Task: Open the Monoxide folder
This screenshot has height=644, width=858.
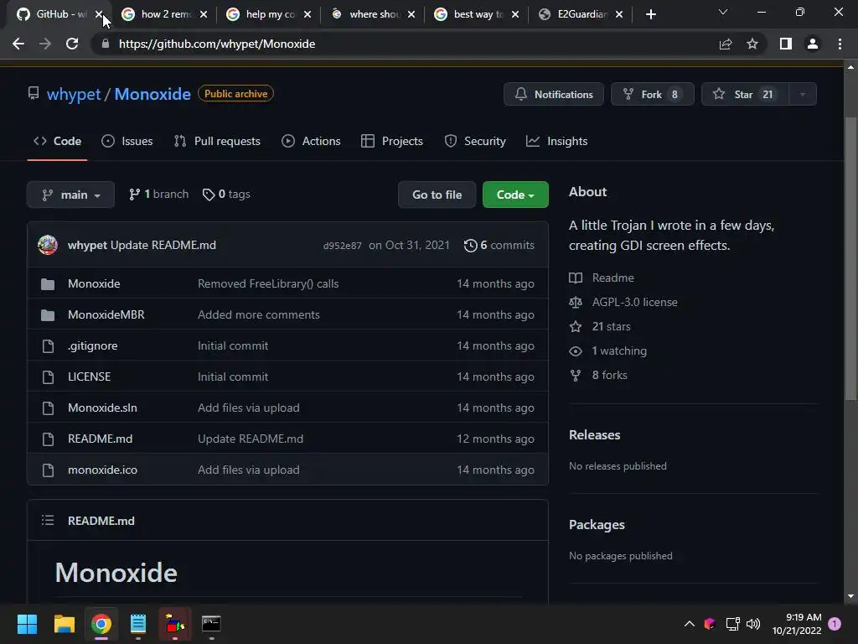Action: (x=94, y=283)
